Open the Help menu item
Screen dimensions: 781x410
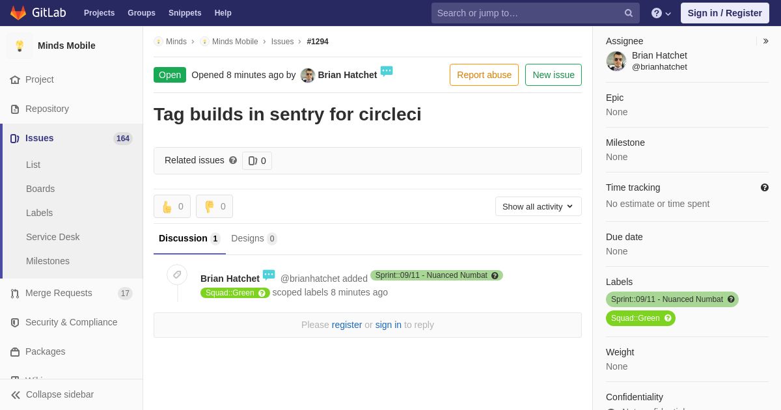click(223, 13)
